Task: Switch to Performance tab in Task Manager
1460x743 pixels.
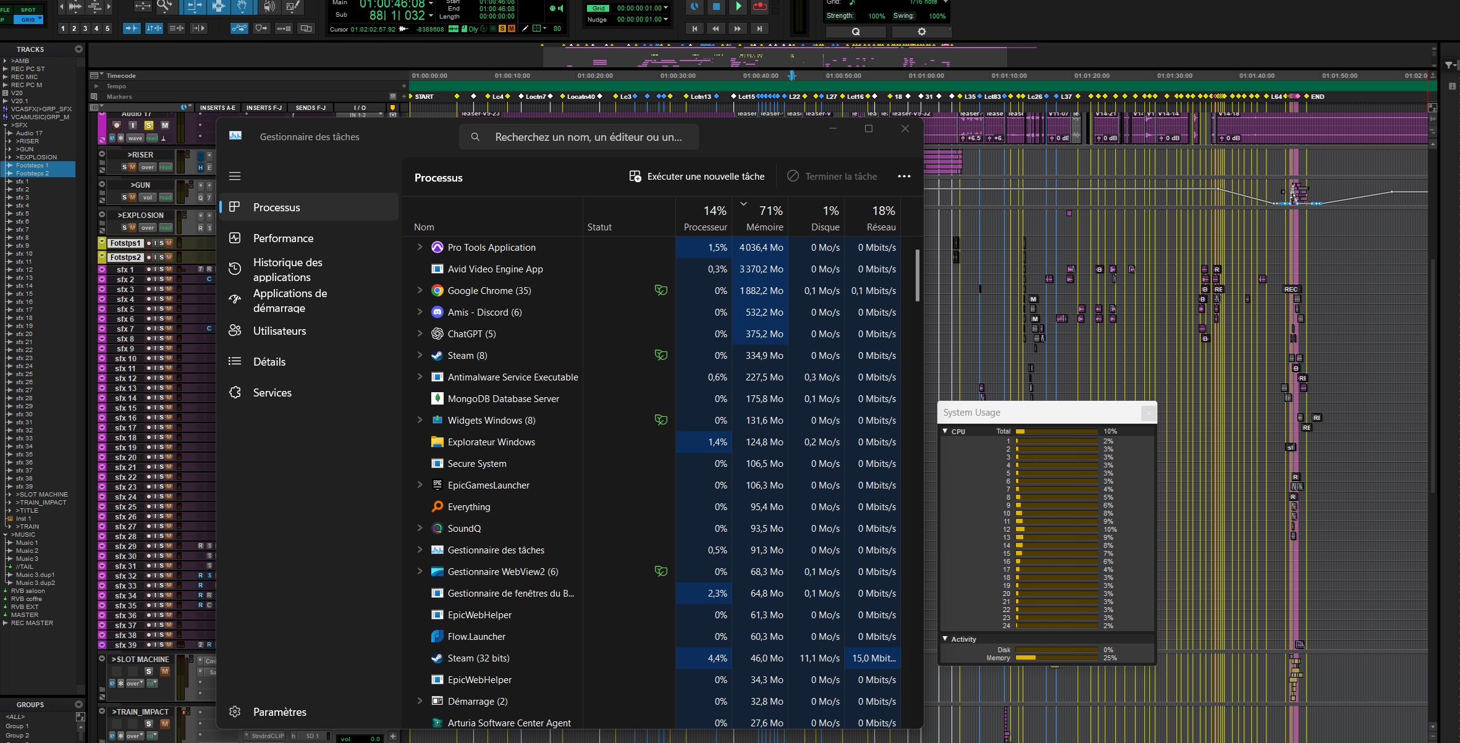Action: point(283,238)
